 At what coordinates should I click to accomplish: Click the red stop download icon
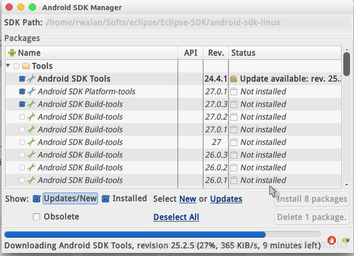click(x=331, y=240)
